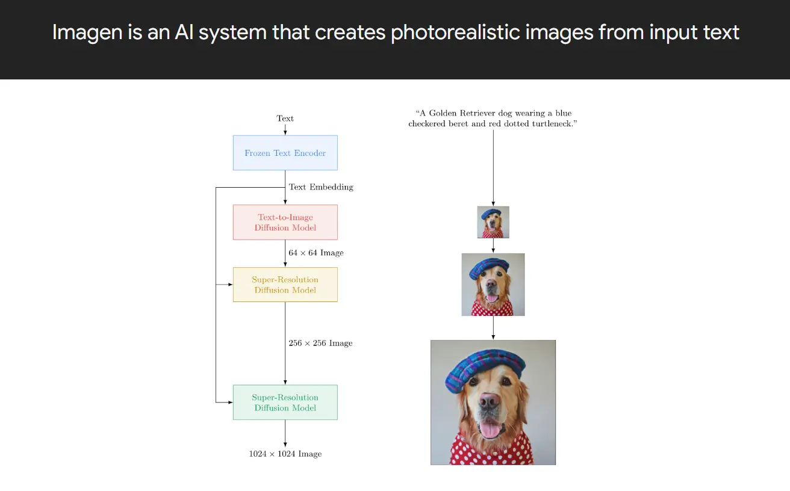Click the Golden Retriever prompt quote text

point(493,118)
